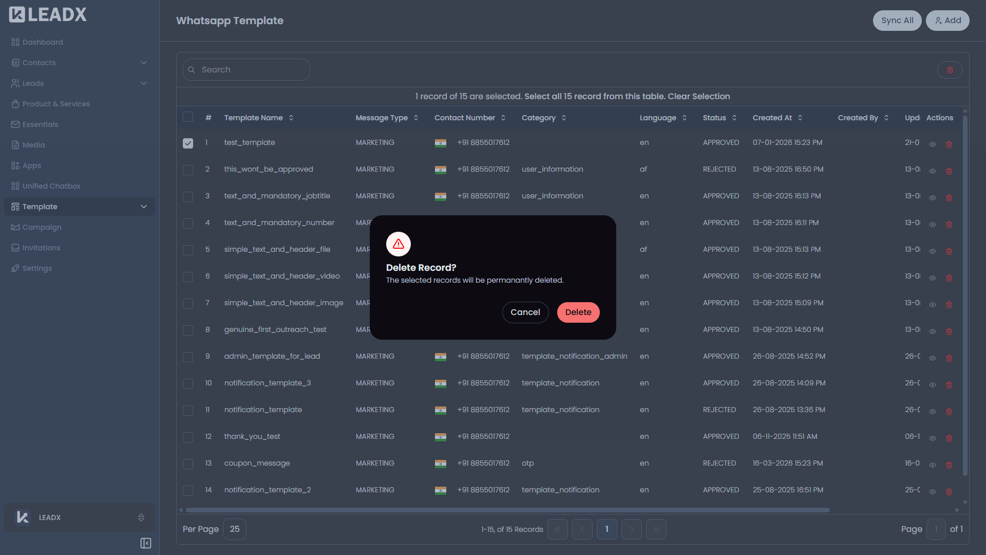Click the view eye icon for test_template
This screenshot has height=555, width=986.
tap(933, 144)
